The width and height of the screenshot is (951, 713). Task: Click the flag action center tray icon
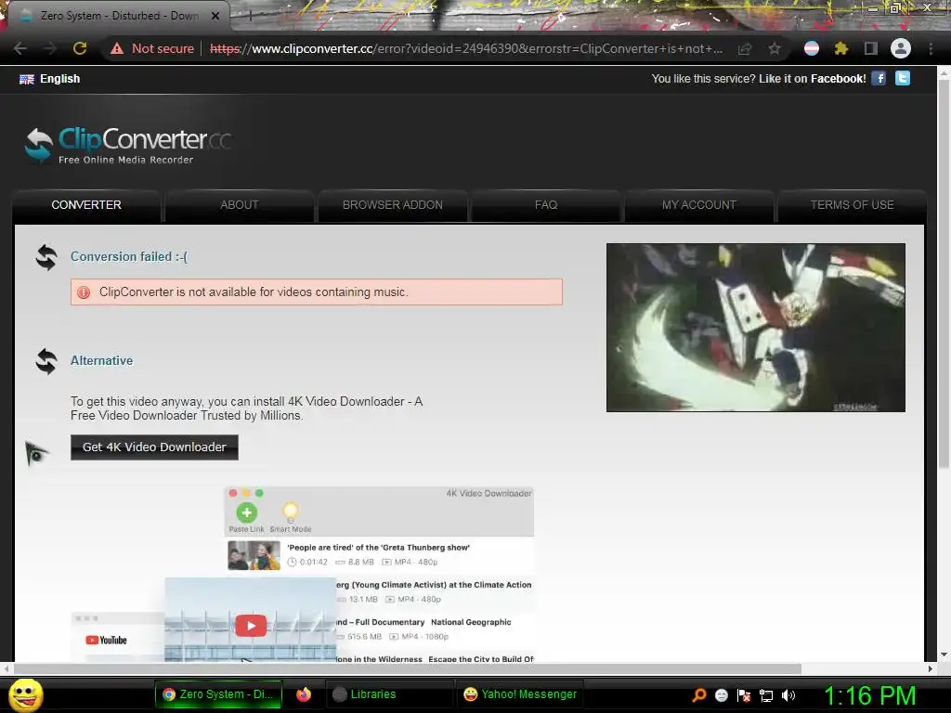[x=744, y=695]
